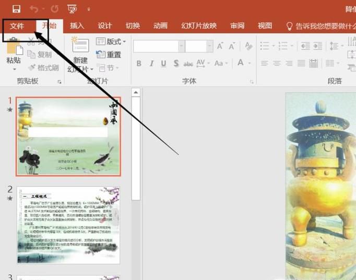356x280 pixels.
Task: Toggle Bold formatting
Action: (x=139, y=63)
